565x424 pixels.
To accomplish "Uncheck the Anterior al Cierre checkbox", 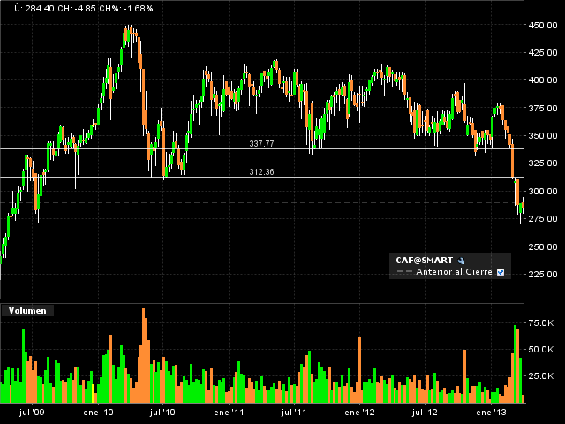I will 501,272.
